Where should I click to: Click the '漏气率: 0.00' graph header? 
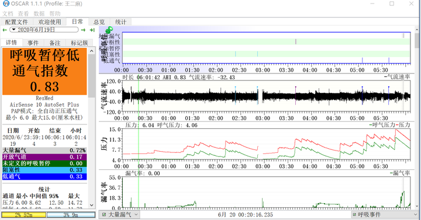pos(143,173)
